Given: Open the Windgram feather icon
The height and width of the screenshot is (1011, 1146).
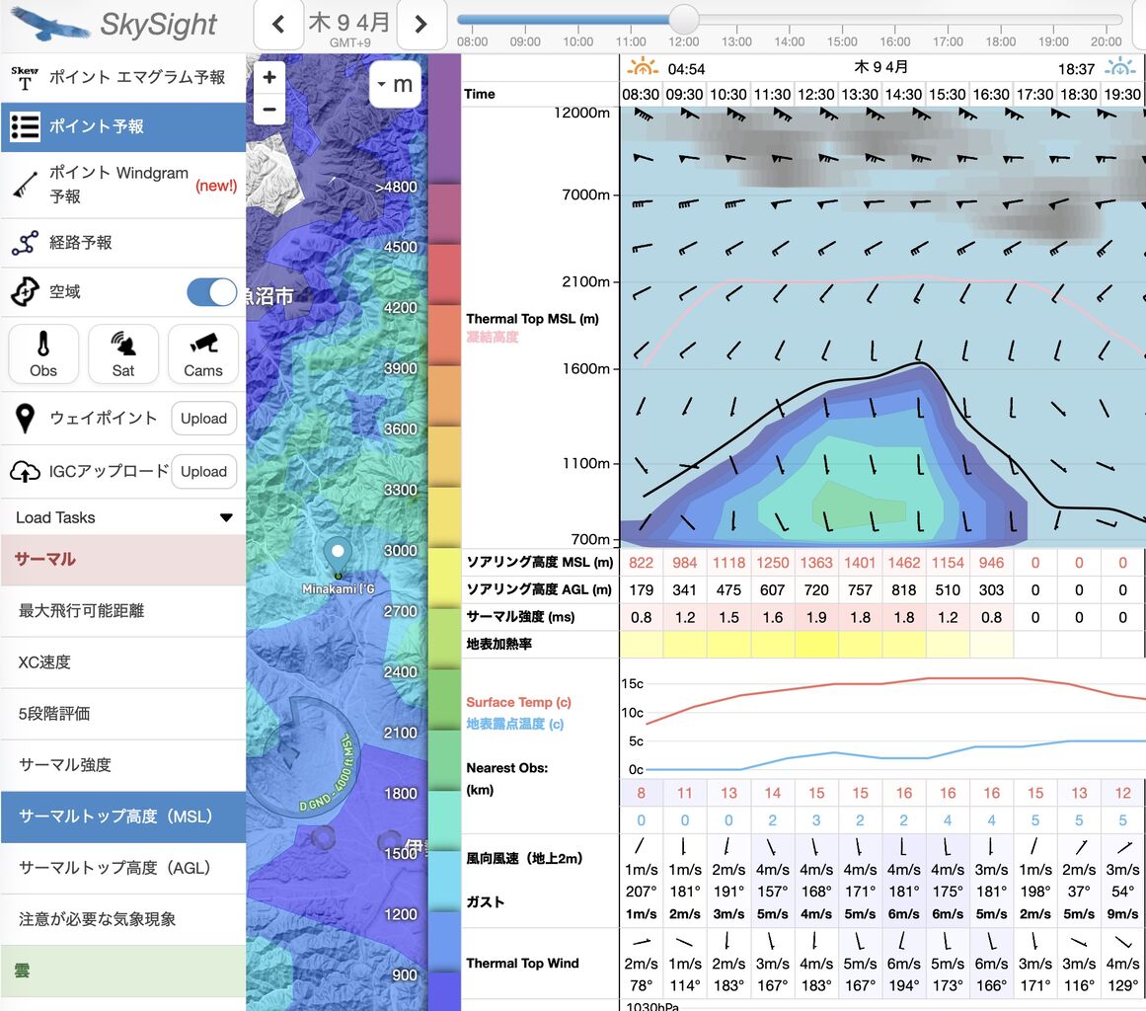Looking at the screenshot, I should pyautogui.click(x=25, y=185).
